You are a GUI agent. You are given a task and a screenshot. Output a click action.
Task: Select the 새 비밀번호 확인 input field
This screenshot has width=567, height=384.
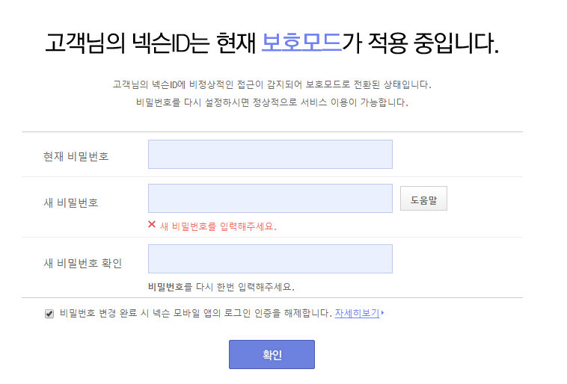pyautogui.click(x=270, y=258)
